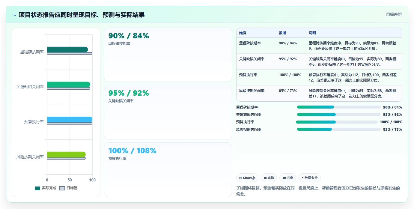This screenshot has height=209, width=414.
Task: Click the 风险按期关闭率 progress bar
Action: [x=339, y=130]
